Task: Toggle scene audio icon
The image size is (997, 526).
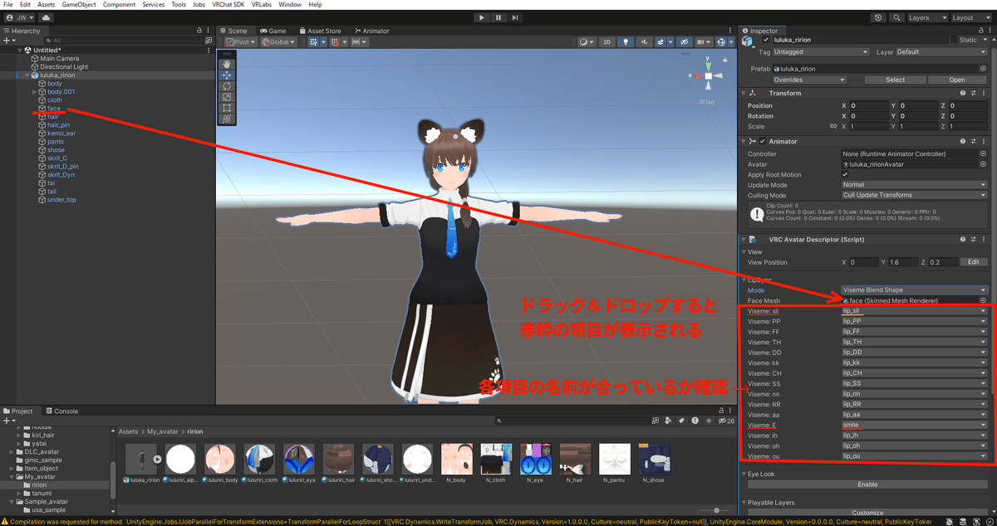Action: 645,42
